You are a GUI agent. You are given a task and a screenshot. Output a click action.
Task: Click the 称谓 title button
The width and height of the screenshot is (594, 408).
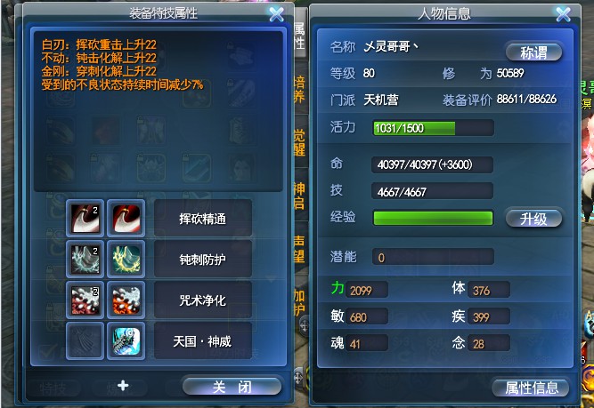[533, 52]
